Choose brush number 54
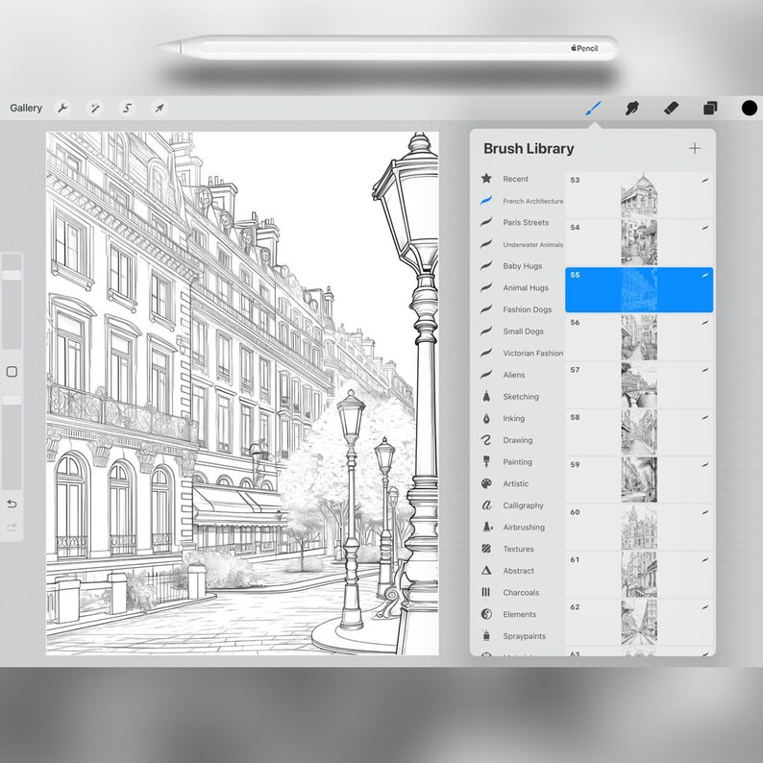This screenshot has width=763, height=763. (639, 242)
